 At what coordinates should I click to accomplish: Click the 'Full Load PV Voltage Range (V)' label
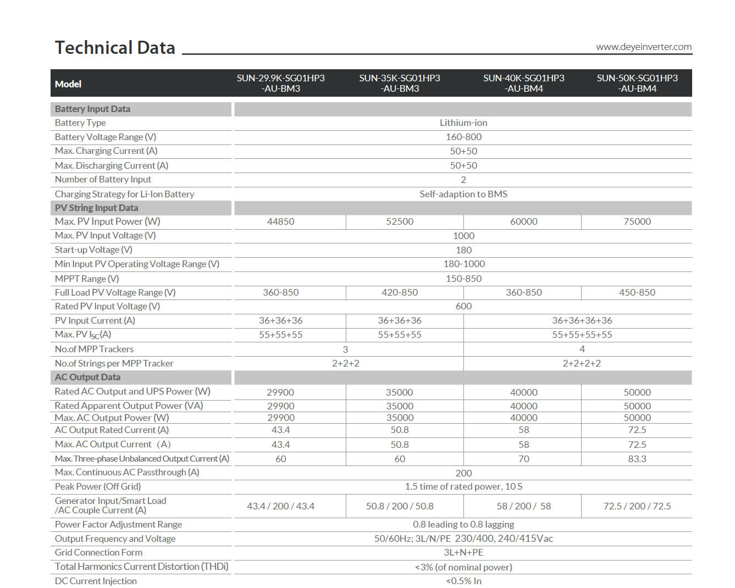115,293
